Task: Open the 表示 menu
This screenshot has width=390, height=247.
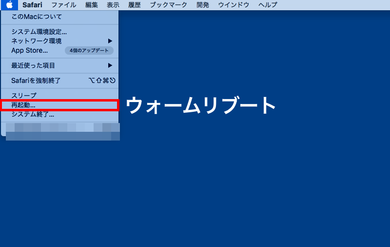Action: pos(113,5)
